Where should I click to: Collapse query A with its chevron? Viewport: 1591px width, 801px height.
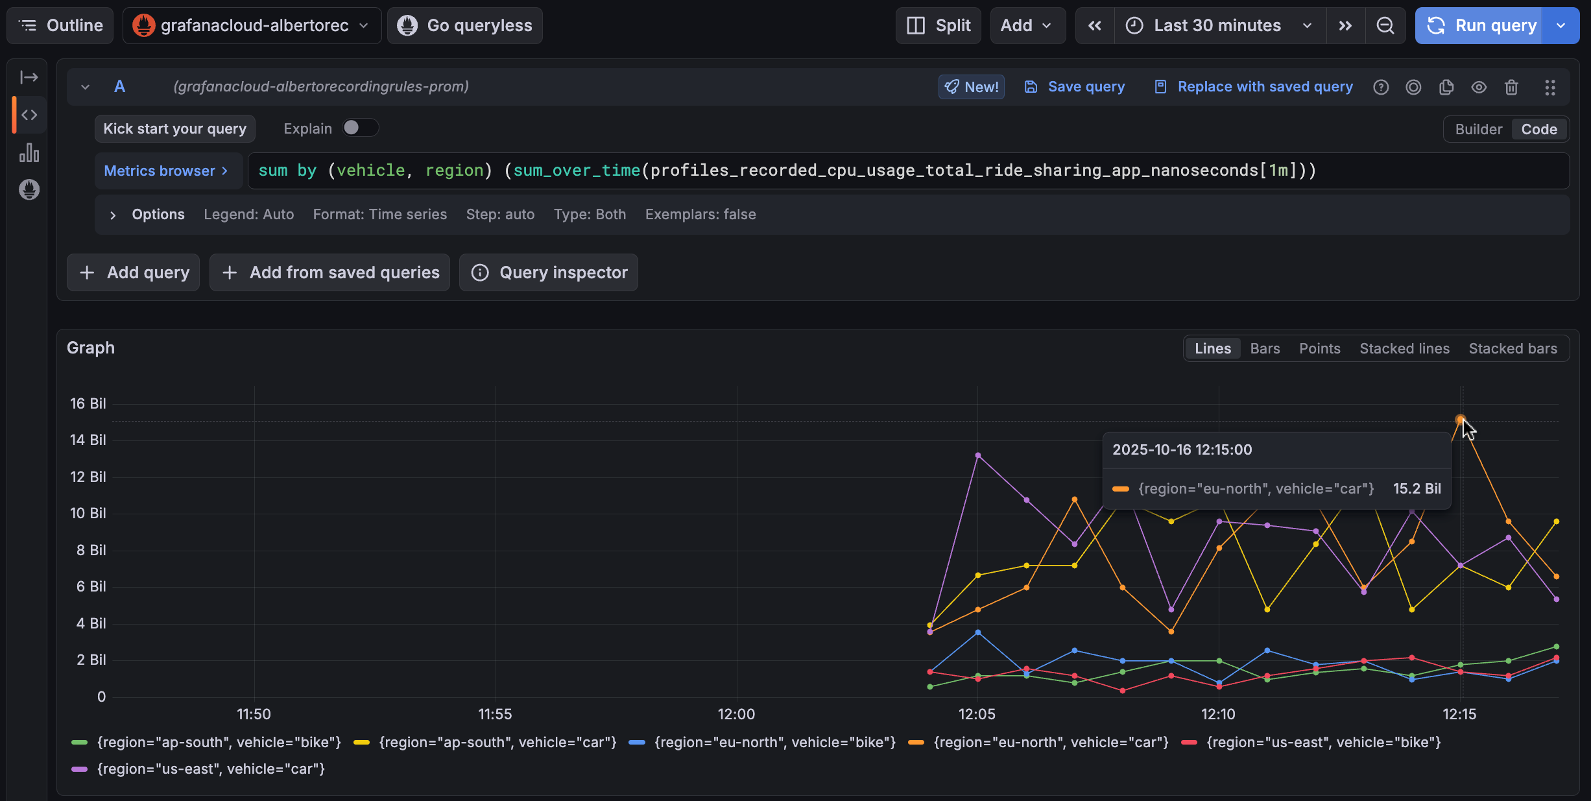coord(85,86)
